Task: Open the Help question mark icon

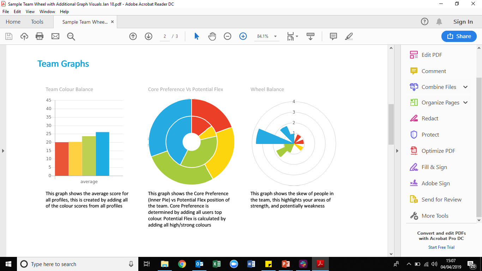Action: (x=425, y=22)
